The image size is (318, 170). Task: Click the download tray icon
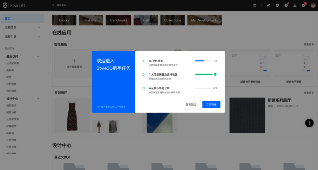click(295, 5)
